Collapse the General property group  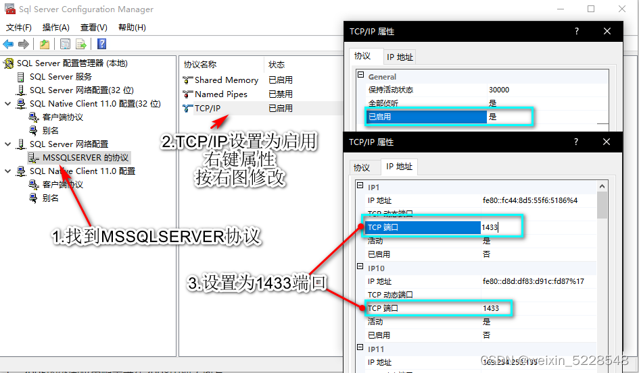360,75
